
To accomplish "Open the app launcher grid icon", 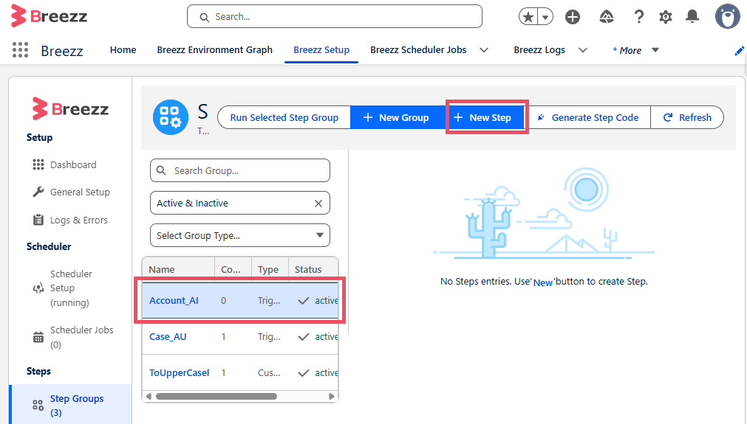I will (x=20, y=50).
